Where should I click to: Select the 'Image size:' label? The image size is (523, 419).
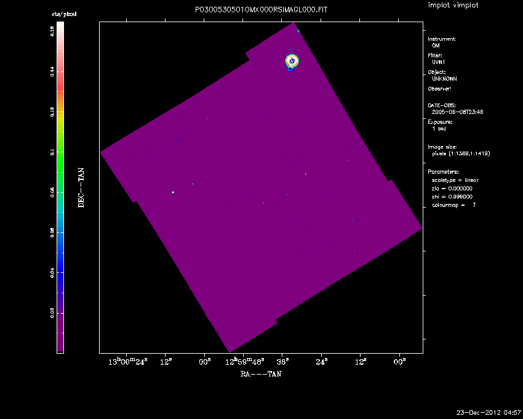[x=442, y=147]
